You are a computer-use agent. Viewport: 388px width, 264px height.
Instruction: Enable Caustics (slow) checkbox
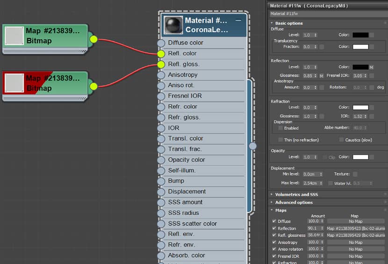coord(341,139)
